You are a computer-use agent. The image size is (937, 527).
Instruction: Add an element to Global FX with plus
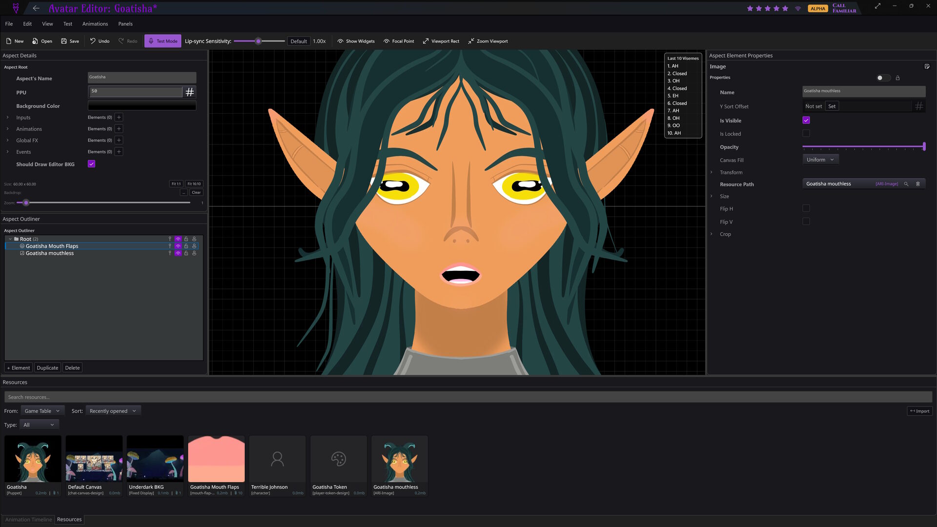[x=119, y=140]
